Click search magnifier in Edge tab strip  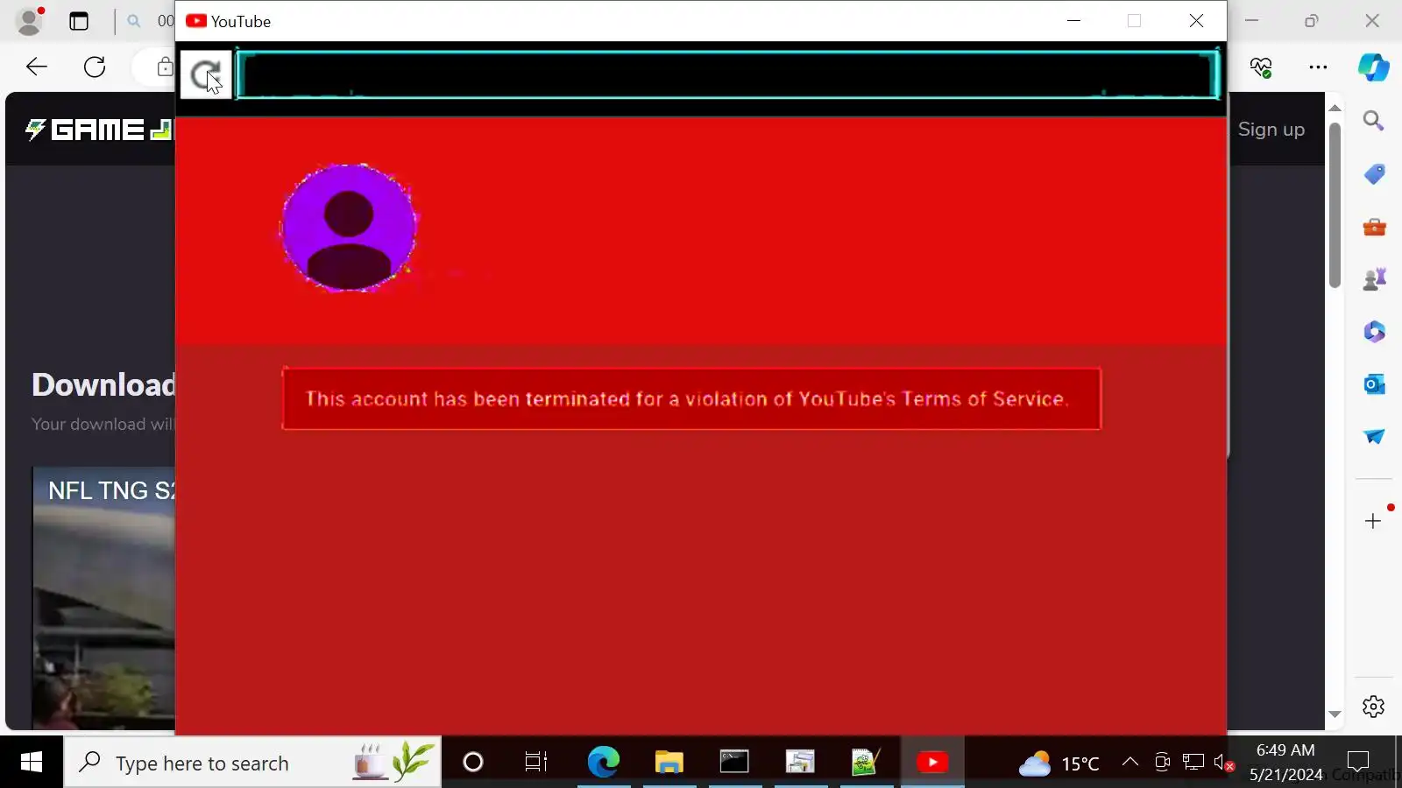tap(134, 21)
